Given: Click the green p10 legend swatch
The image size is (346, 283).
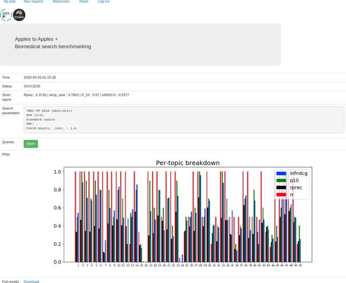Looking at the screenshot, I should click(281, 180).
